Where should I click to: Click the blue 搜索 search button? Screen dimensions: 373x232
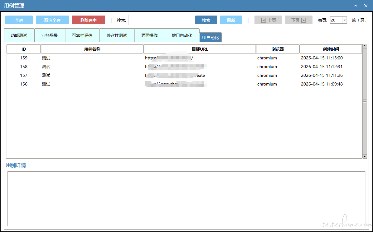[206, 20]
